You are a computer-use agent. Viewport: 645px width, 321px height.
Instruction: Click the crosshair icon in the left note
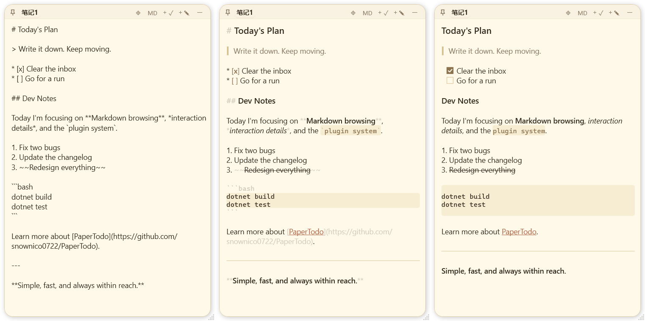point(138,13)
